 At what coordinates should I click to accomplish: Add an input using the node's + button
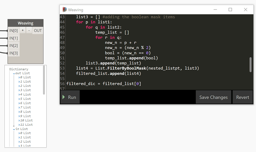pyautogui.click(x=22, y=30)
